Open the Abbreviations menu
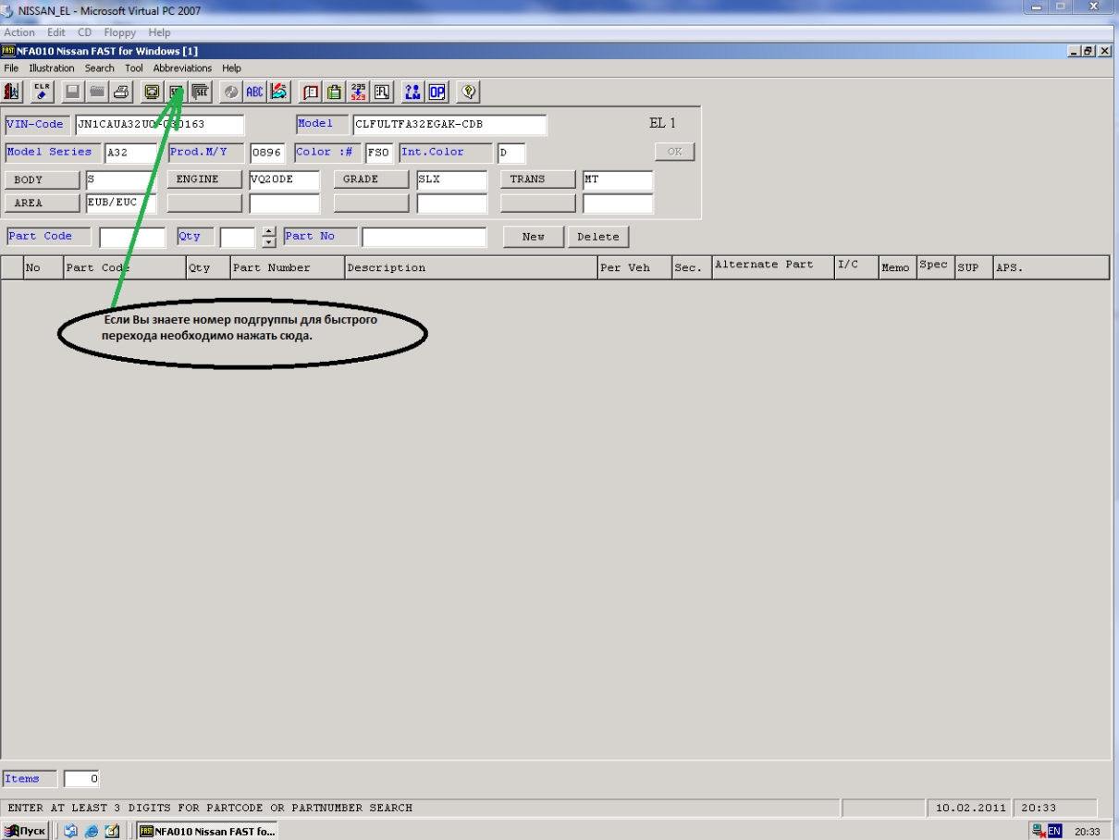 pos(182,68)
